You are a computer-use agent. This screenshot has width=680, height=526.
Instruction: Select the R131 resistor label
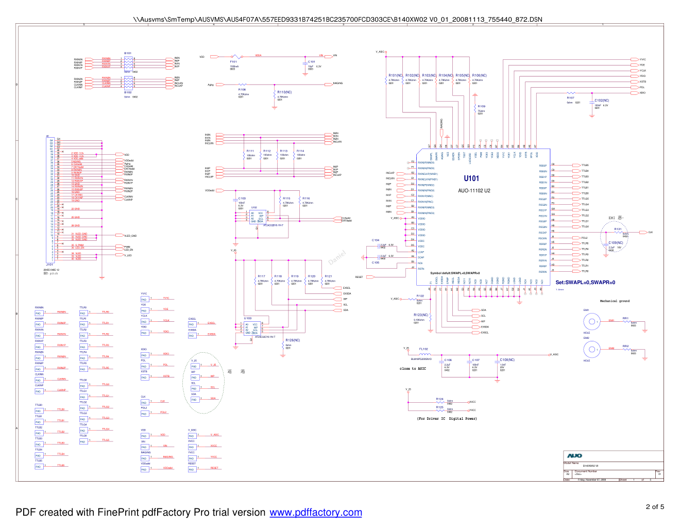pos(618,229)
